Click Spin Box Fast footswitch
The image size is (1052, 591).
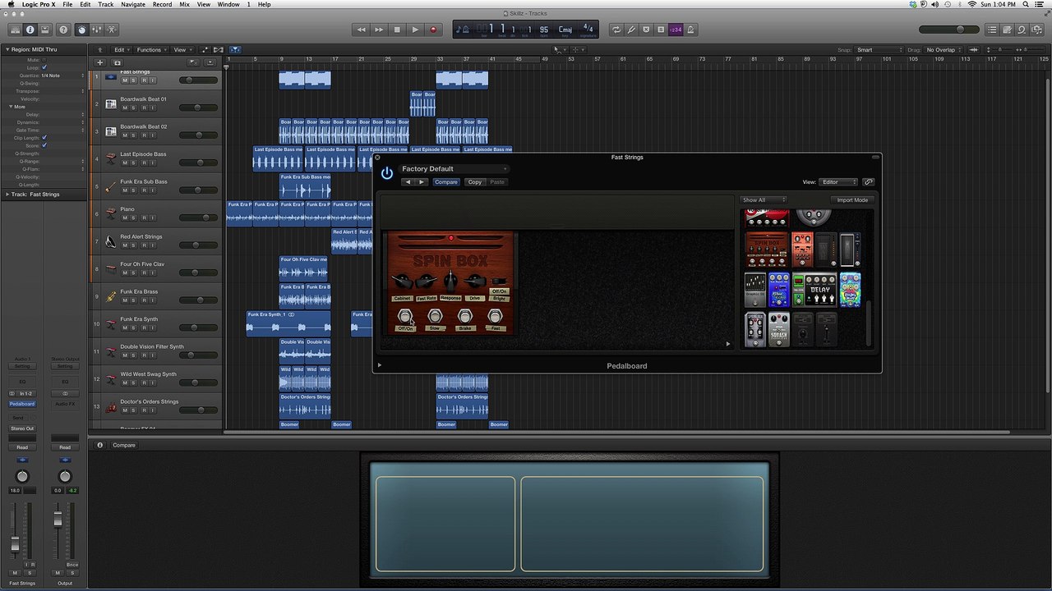click(x=495, y=317)
